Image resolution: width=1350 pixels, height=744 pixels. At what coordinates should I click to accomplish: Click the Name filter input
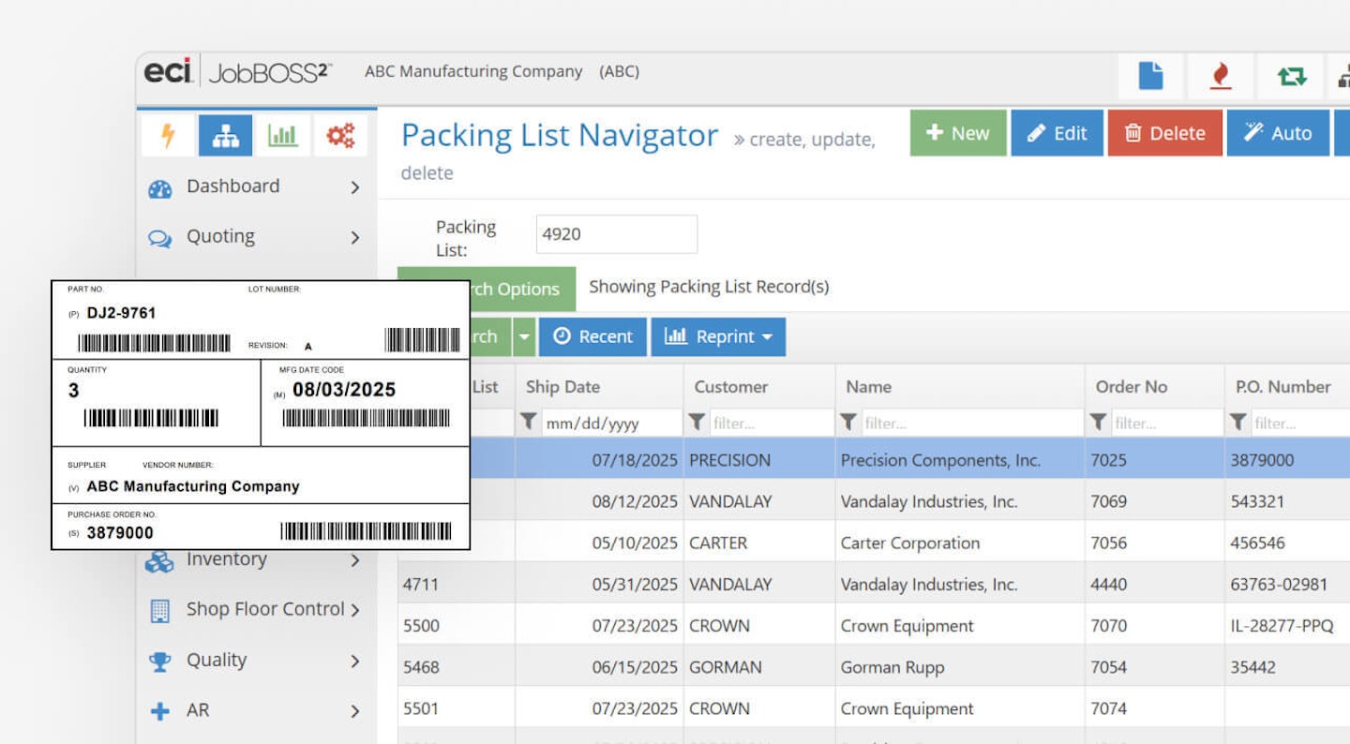971,423
